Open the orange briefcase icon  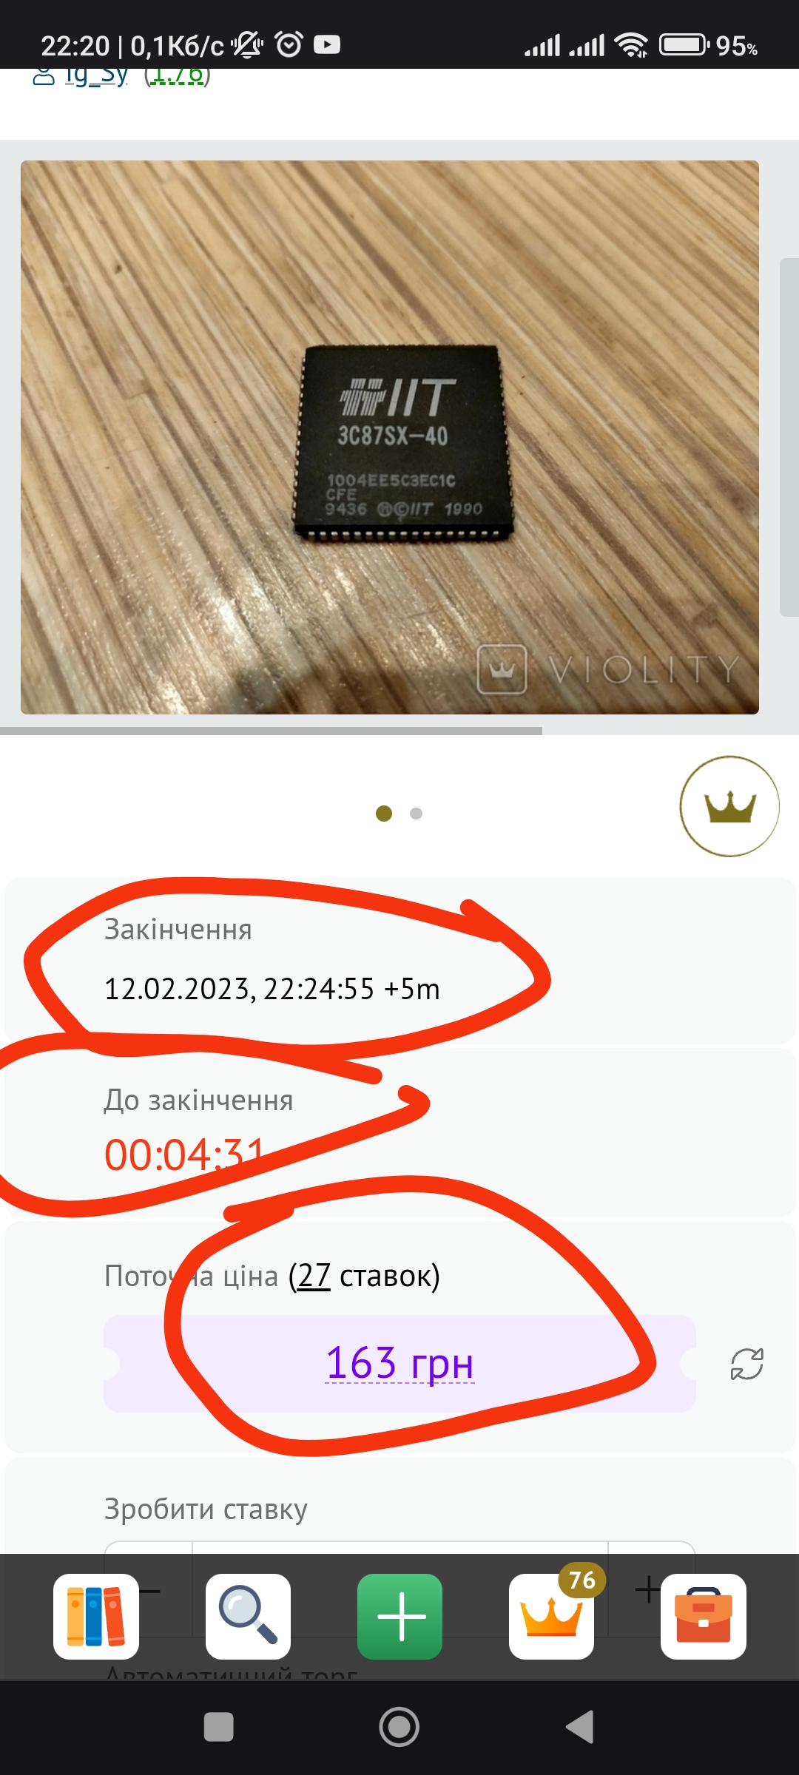click(x=704, y=1616)
